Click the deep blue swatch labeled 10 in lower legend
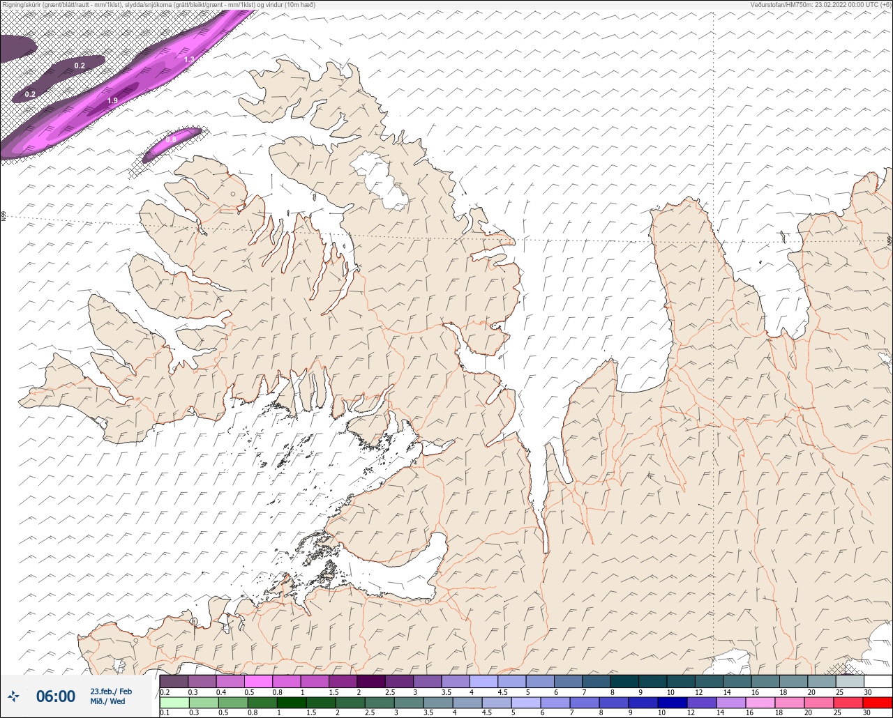 (673, 702)
